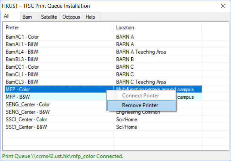Image resolution: width=231 pixels, height=161 pixels.
Task: Choose SENG_Center - Color printer
Action: point(28,104)
